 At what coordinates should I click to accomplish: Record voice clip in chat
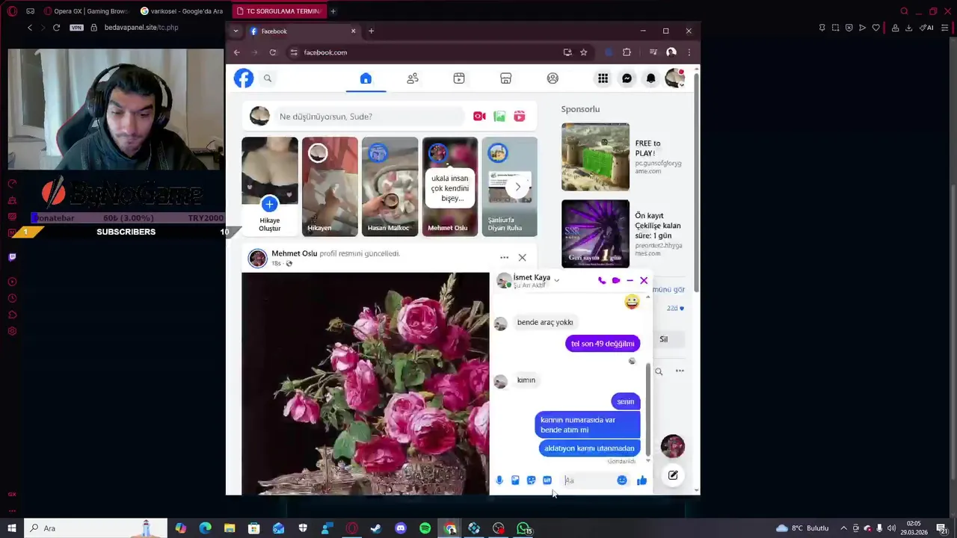pyautogui.click(x=499, y=480)
